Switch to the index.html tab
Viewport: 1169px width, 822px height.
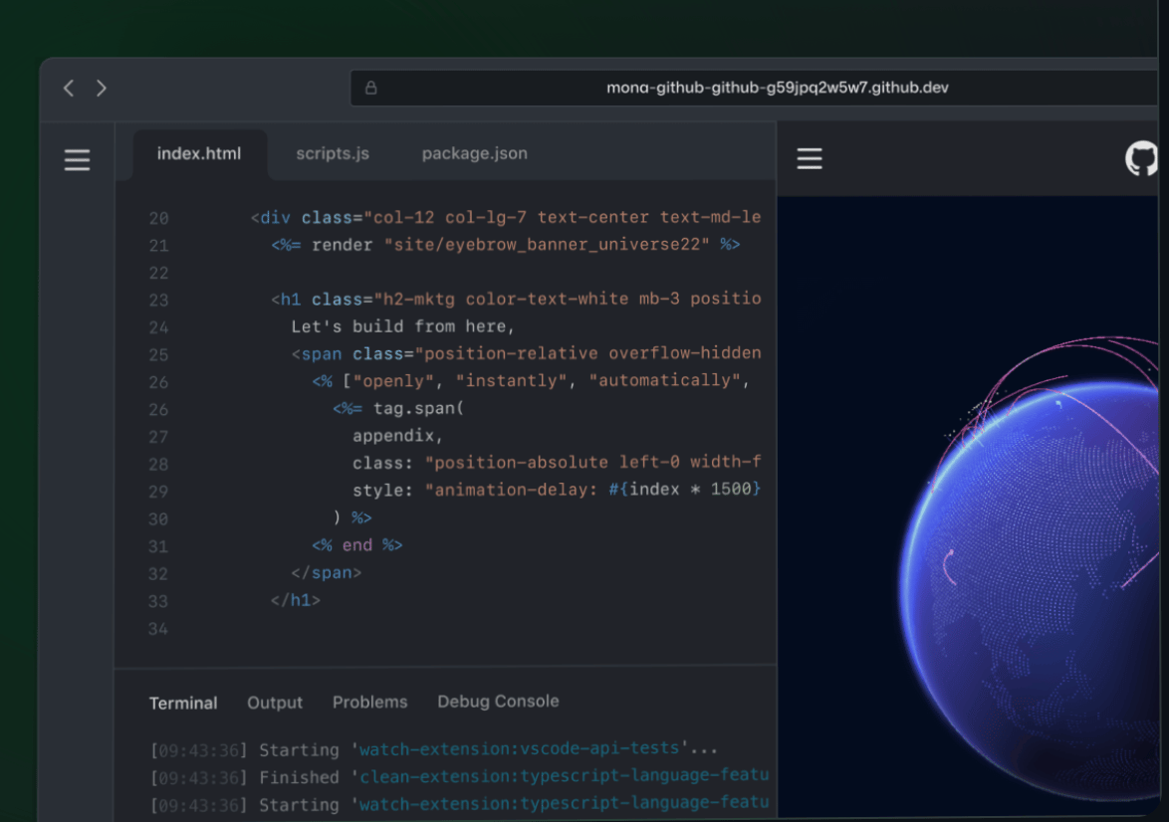pos(199,153)
